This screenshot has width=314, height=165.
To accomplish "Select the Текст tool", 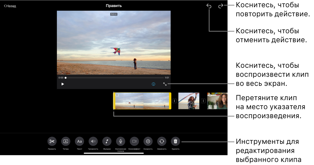I will [80, 142].
